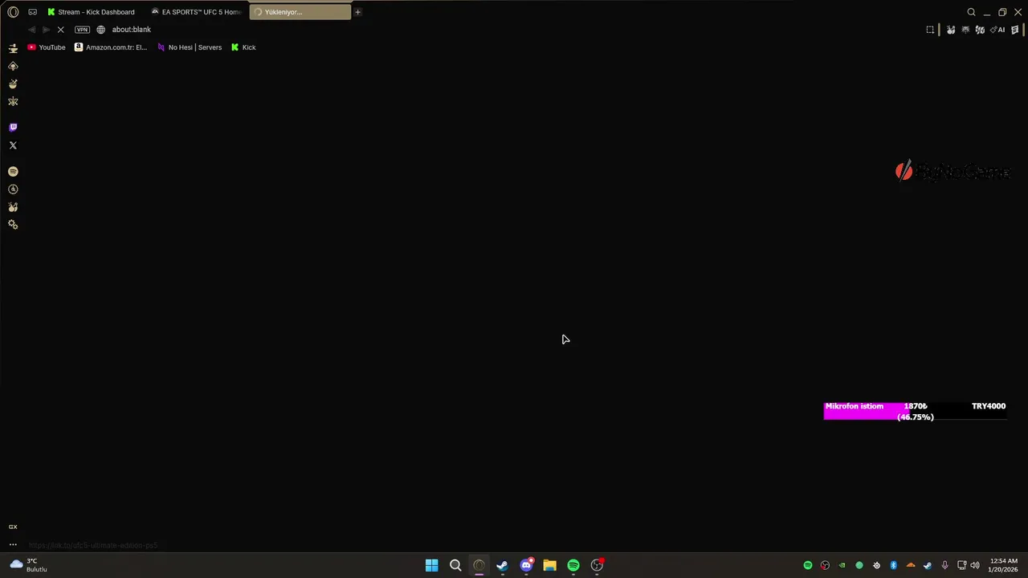1028x578 pixels.
Task: Click NVIDIA tray icon
Action: pos(842,565)
